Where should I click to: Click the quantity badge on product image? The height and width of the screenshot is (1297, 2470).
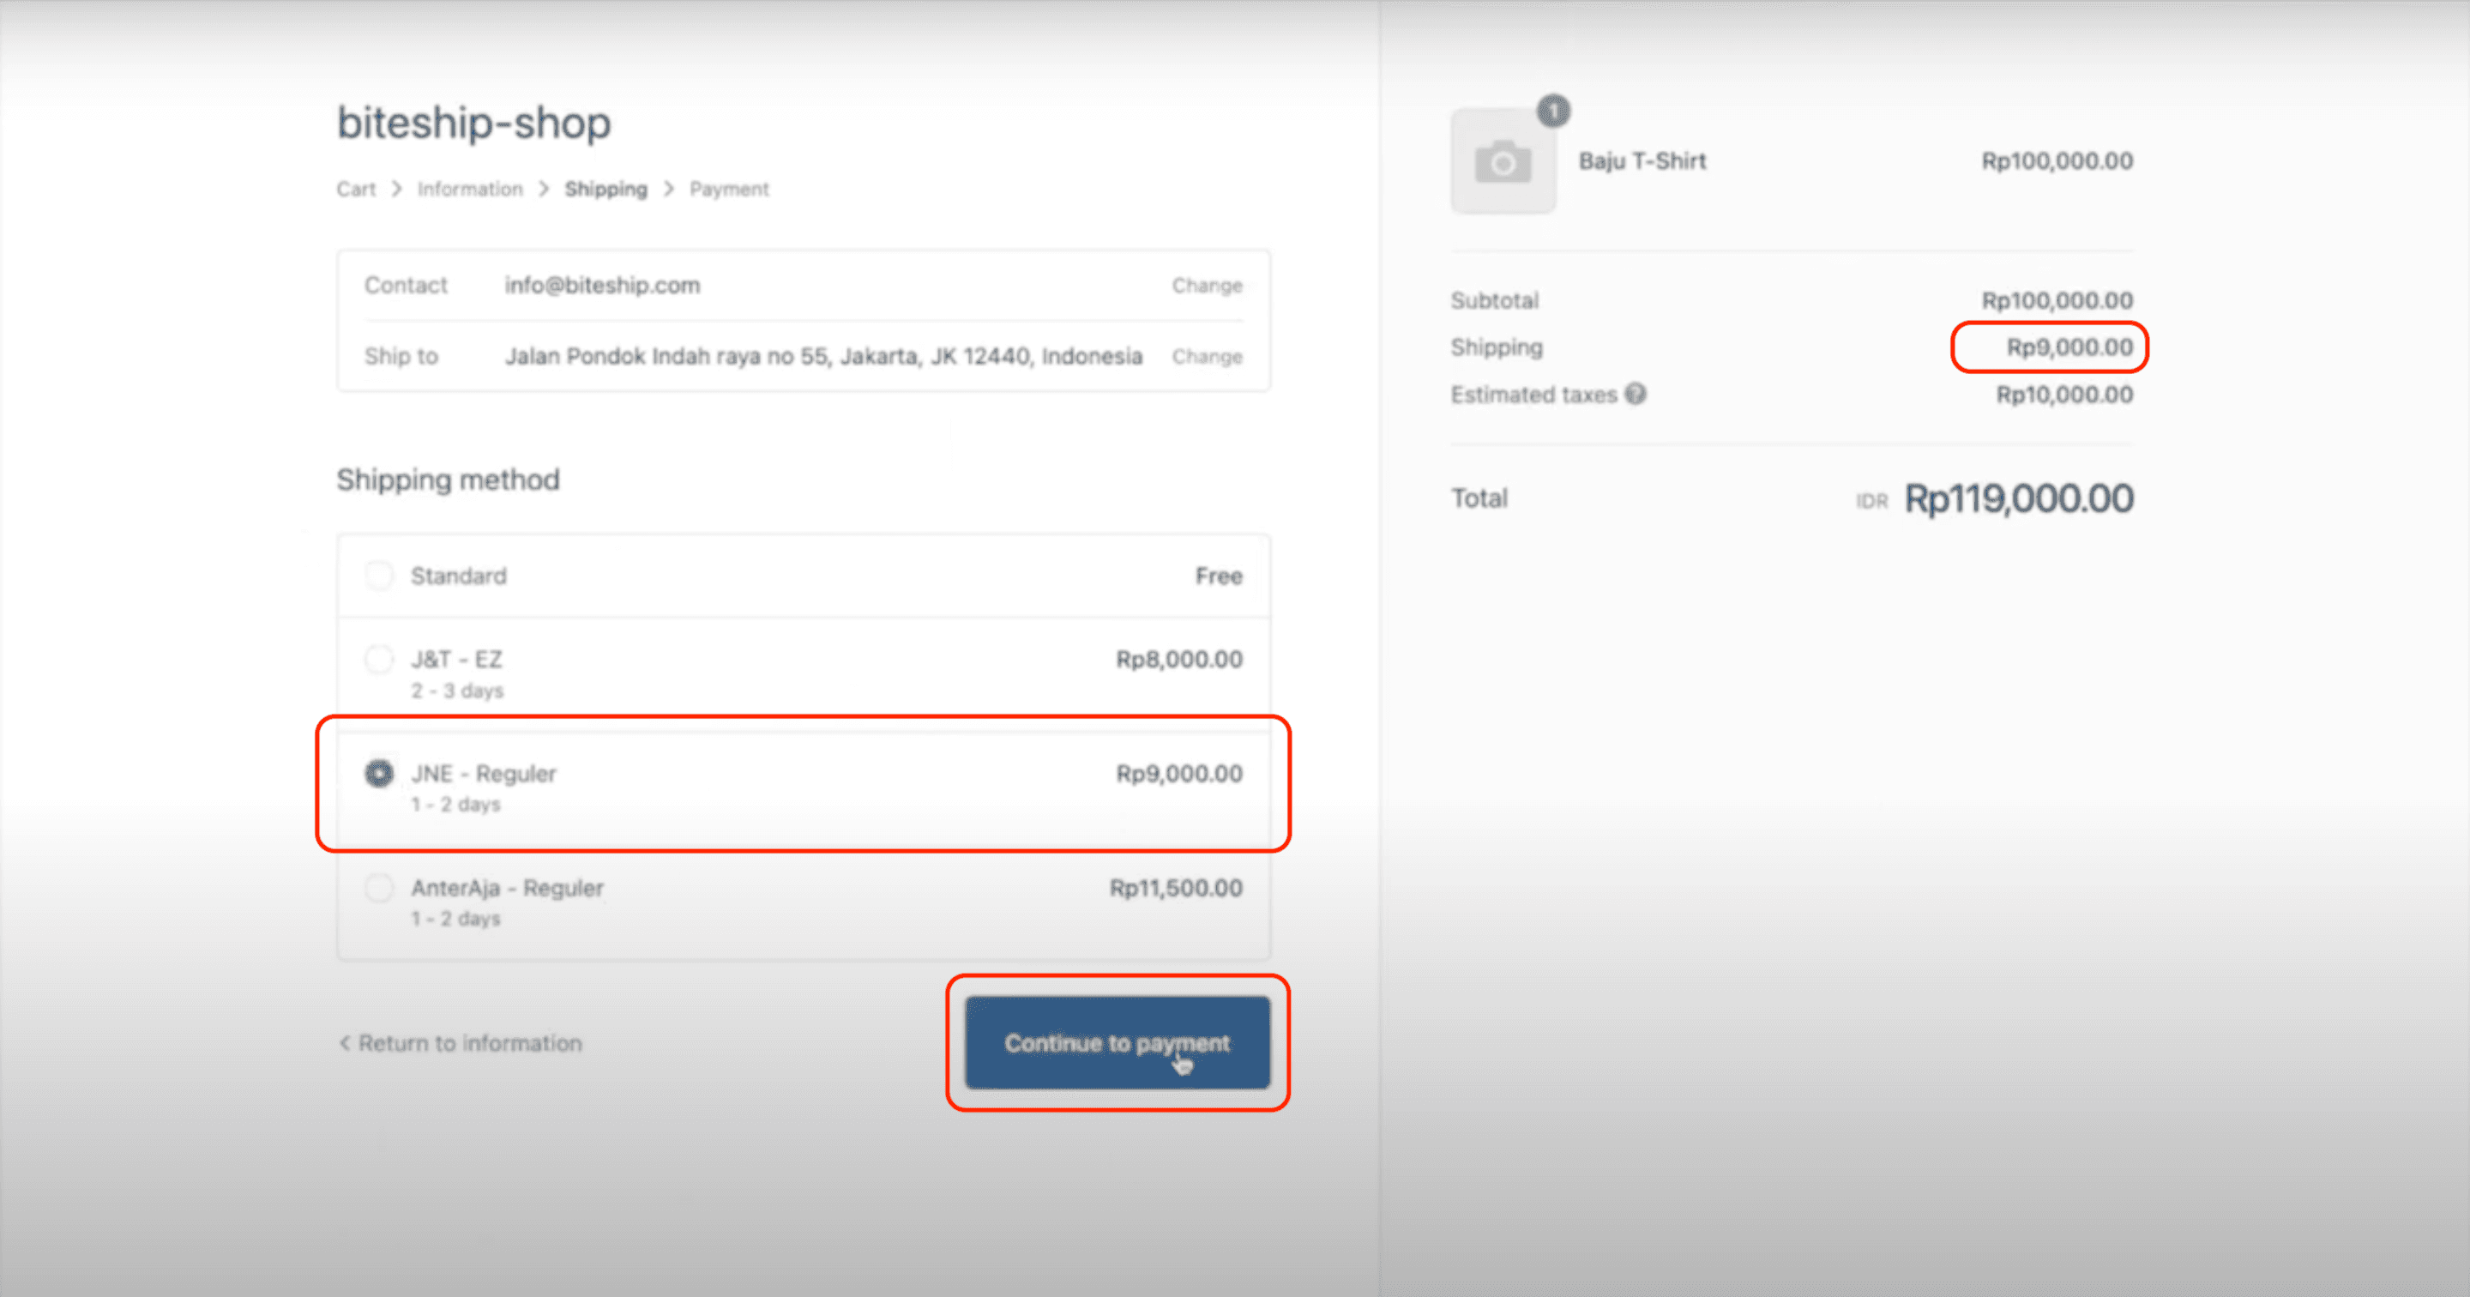(1553, 112)
